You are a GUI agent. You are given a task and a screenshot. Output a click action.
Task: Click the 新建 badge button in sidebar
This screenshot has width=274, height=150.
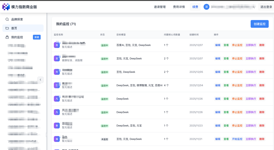point(37,37)
